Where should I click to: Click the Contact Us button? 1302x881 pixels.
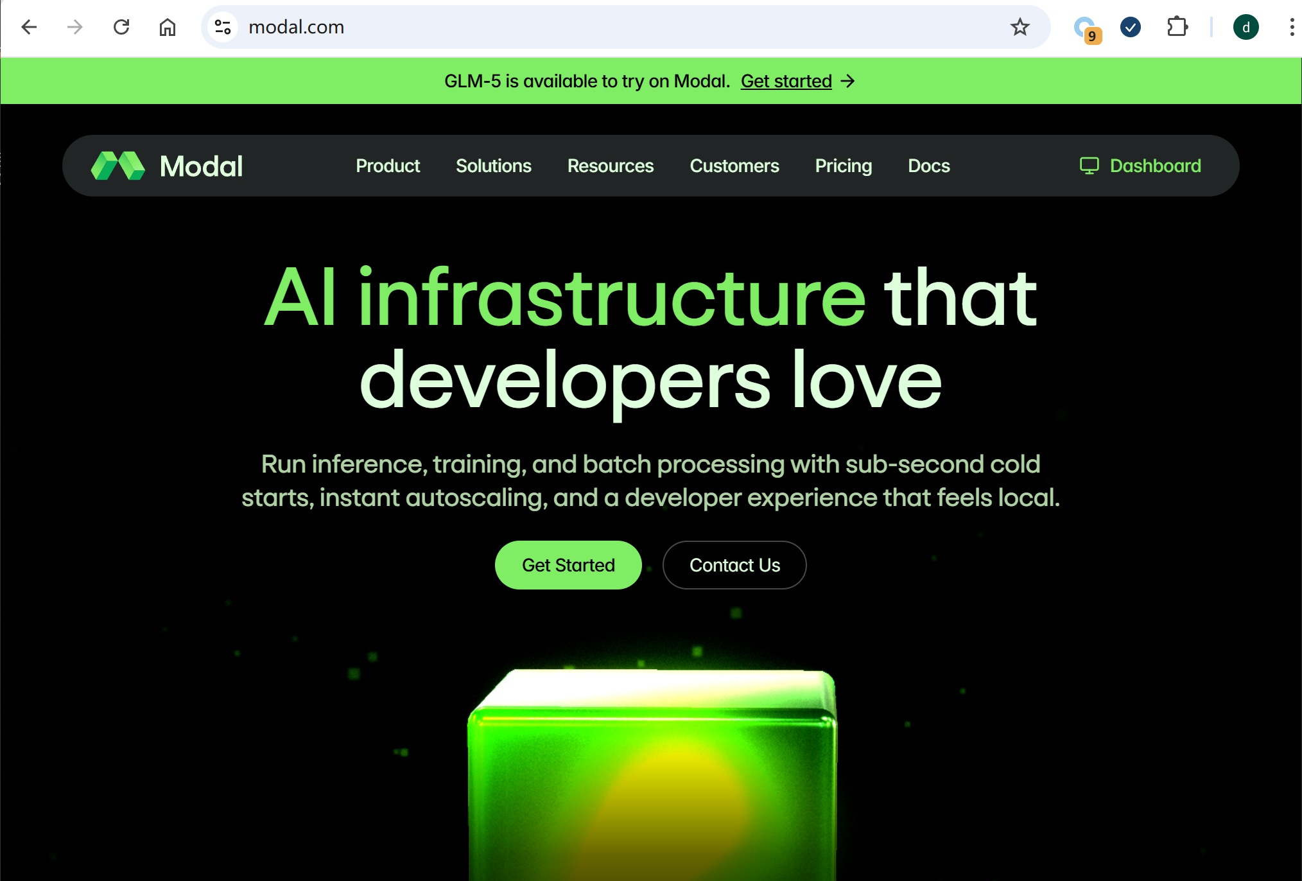[x=734, y=565]
